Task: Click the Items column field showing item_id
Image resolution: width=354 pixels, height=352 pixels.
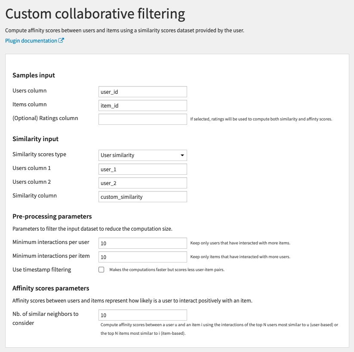Action: [x=142, y=105]
